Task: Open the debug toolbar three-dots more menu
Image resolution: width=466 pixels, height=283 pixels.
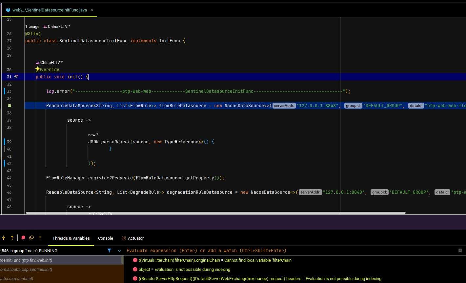Action: 40,238
